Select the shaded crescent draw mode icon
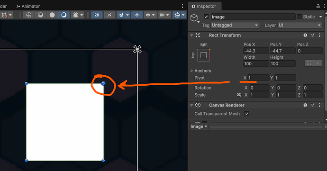The width and height of the screenshot is (327, 171). tap(64, 15)
